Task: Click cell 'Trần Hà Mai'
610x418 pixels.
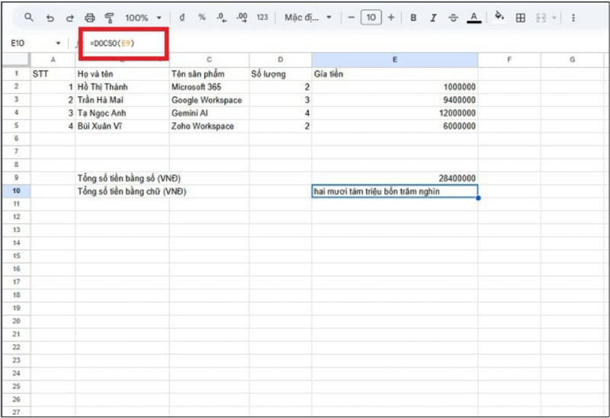Action: pos(122,100)
